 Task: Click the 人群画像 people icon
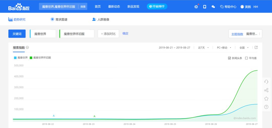pyautogui.click(x=94, y=19)
